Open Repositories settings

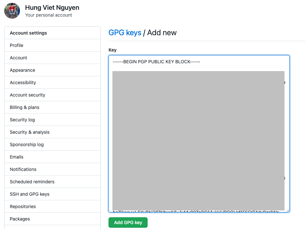click(x=22, y=206)
